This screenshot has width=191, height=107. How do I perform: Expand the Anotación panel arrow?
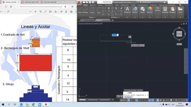pyautogui.click(x=127, y=18)
